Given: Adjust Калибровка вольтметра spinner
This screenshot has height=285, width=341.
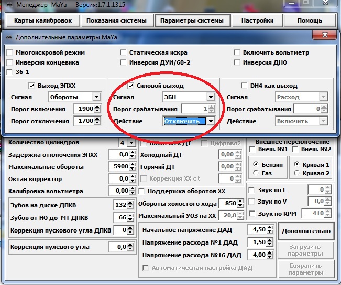Looking at the screenshot, I should pos(133,191).
